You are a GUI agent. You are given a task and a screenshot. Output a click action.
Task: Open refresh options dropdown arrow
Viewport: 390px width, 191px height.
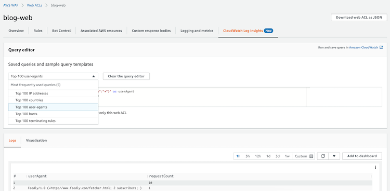(334, 156)
